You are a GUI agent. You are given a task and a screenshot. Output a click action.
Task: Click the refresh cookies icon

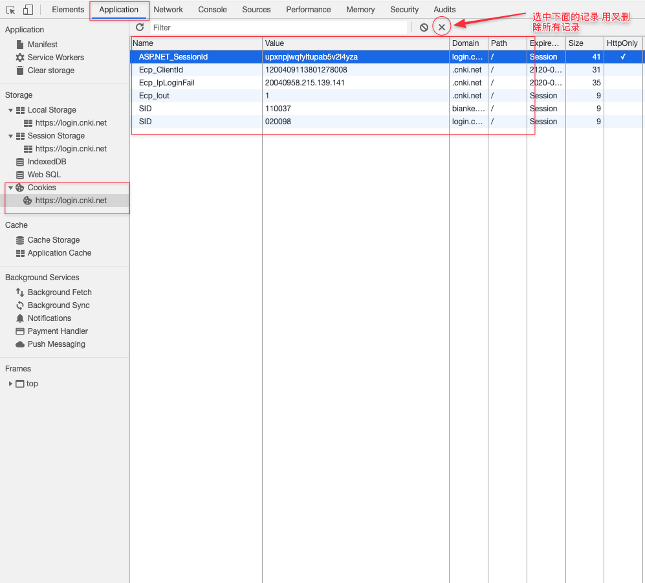(x=140, y=27)
